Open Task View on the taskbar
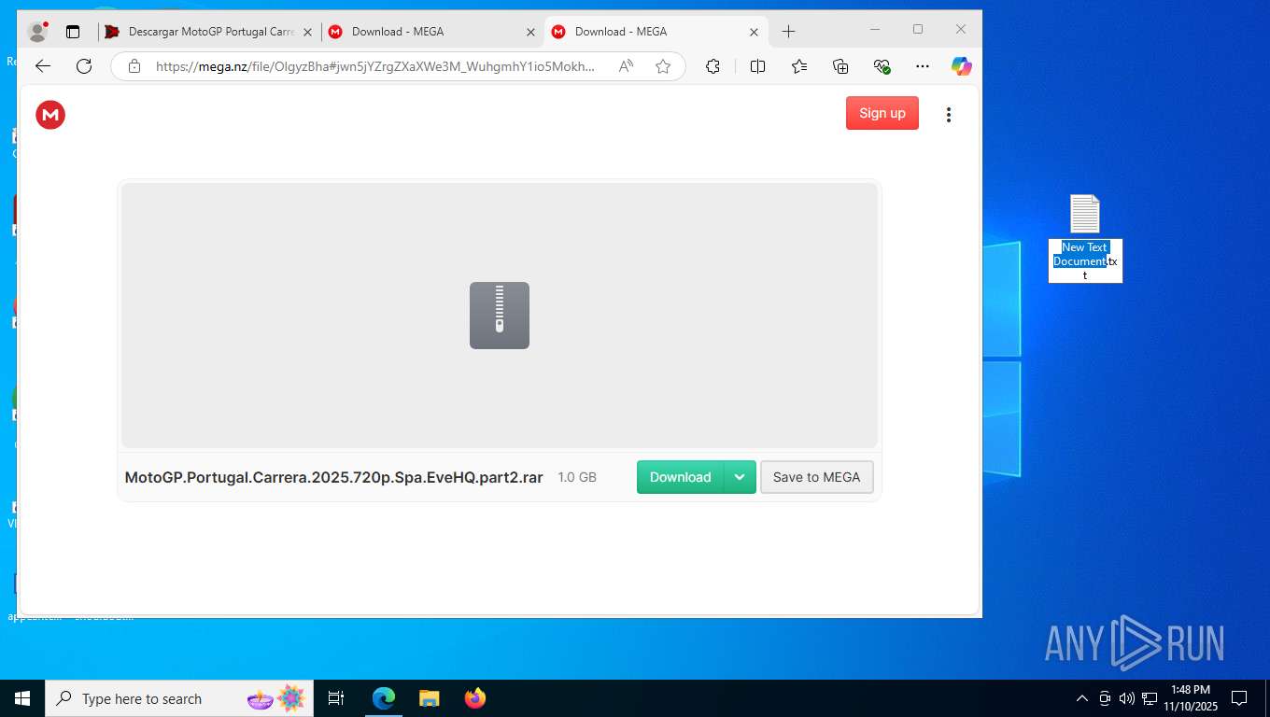Screen dimensions: 1270x717 336,698
